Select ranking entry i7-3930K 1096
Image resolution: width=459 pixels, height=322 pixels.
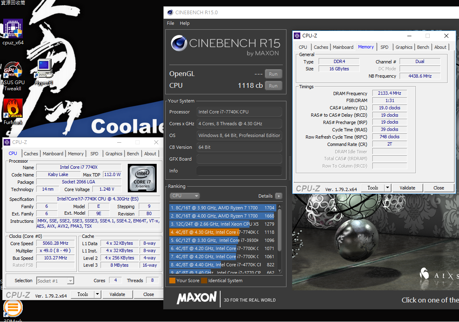pyautogui.click(x=223, y=240)
